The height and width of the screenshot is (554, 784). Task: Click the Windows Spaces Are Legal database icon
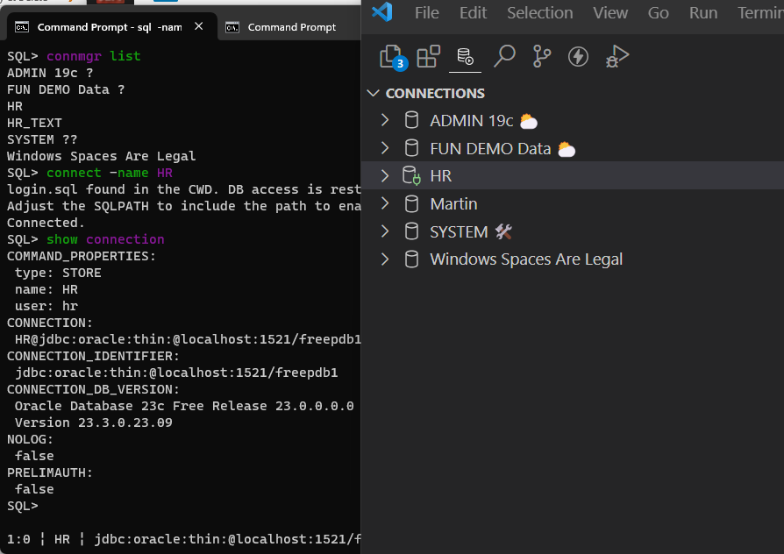(x=411, y=259)
